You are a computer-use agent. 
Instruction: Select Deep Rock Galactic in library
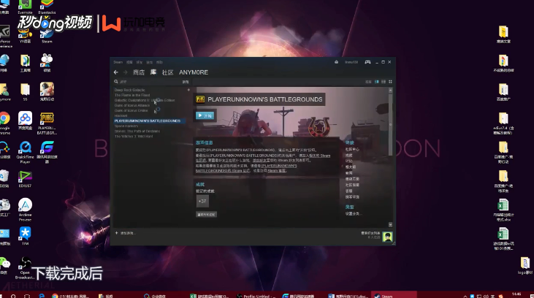coord(130,90)
